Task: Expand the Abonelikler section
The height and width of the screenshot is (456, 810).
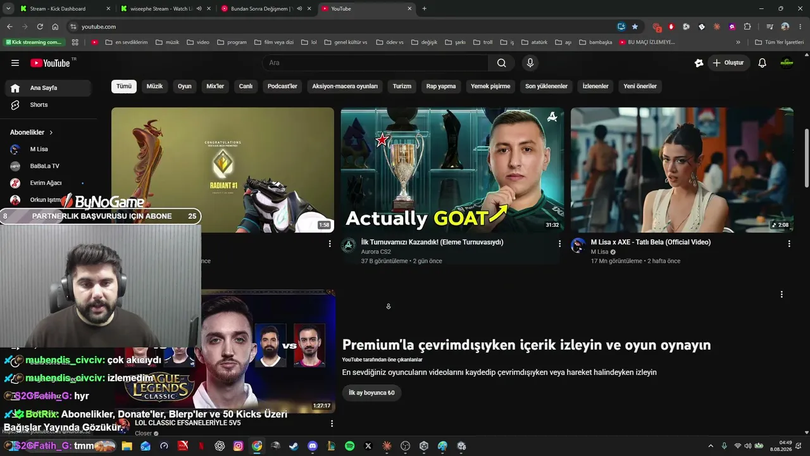Action: coord(32,132)
